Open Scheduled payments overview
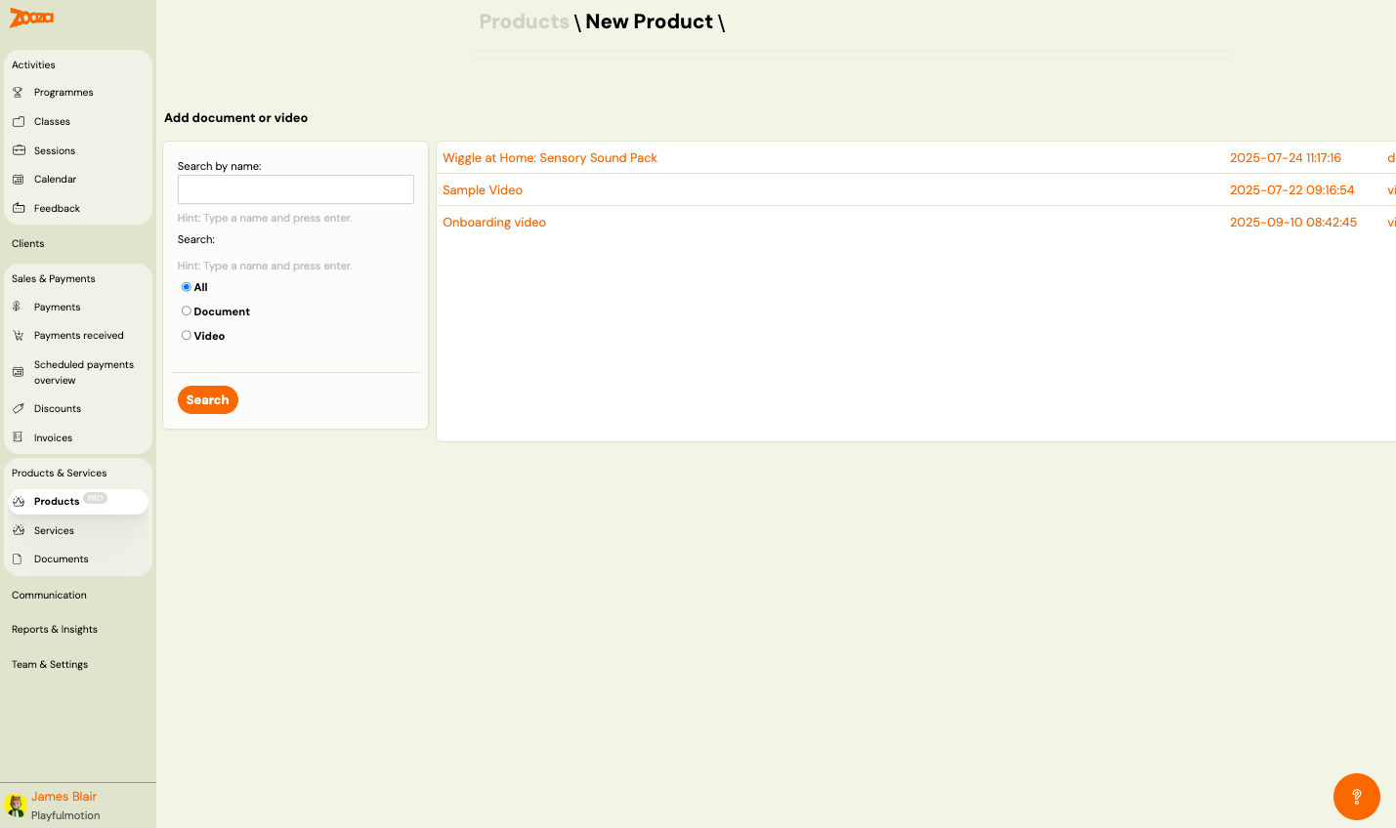 click(83, 372)
